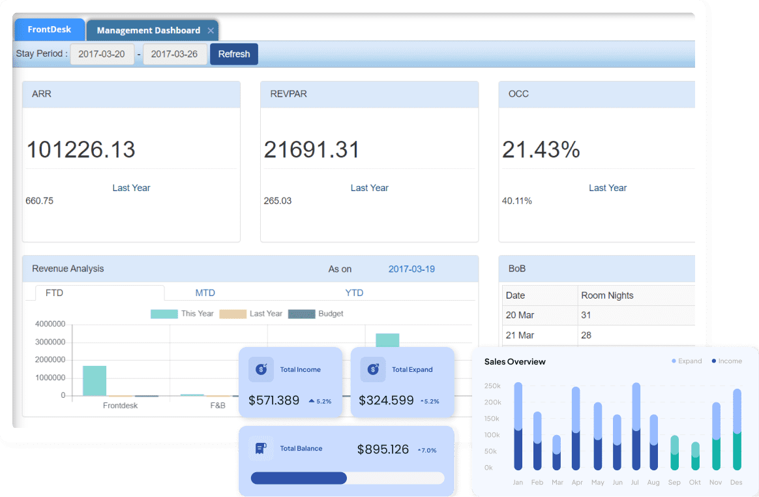Open the As on date 2017-03-19
The width and height of the screenshot is (759, 497).
[x=411, y=269]
